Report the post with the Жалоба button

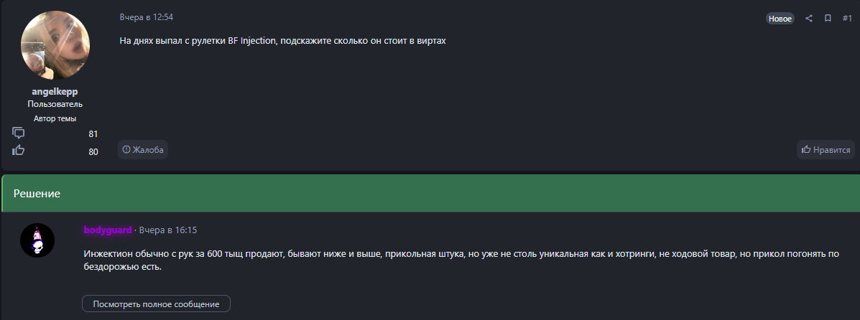click(x=143, y=150)
